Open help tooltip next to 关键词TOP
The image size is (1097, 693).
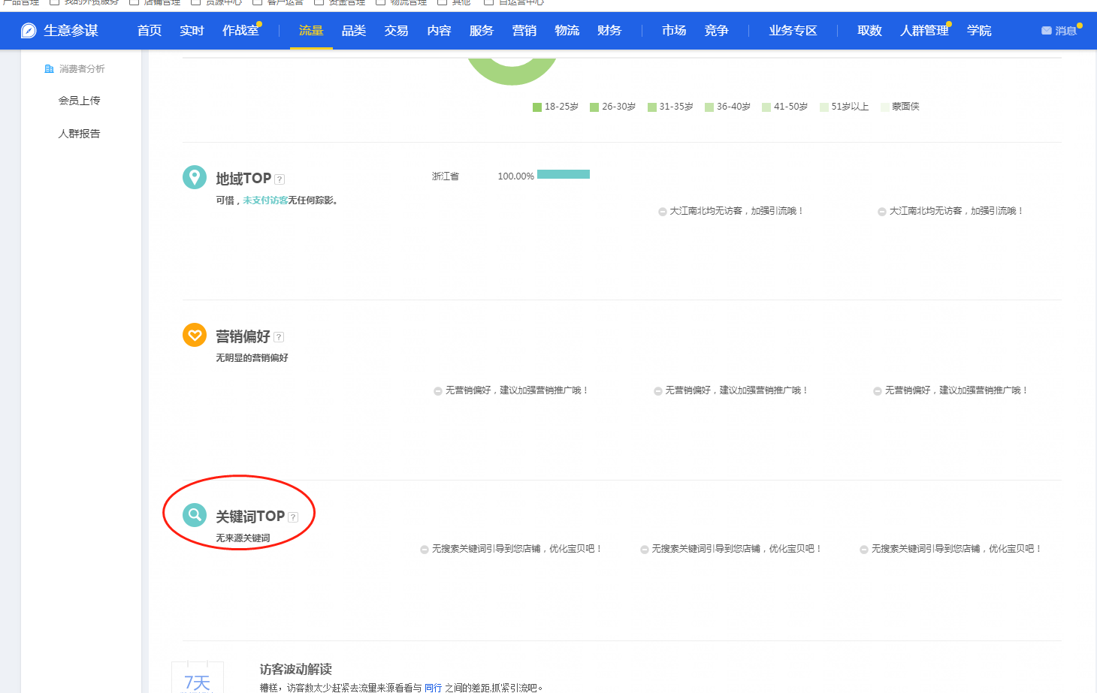(293, 517)
